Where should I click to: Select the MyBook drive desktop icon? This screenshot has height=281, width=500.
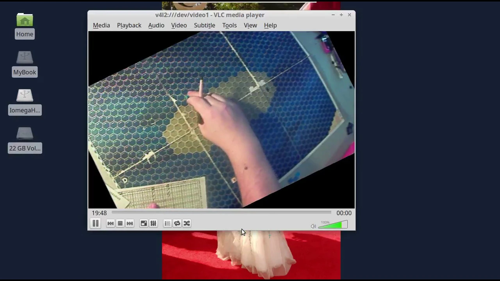(25, 64)
